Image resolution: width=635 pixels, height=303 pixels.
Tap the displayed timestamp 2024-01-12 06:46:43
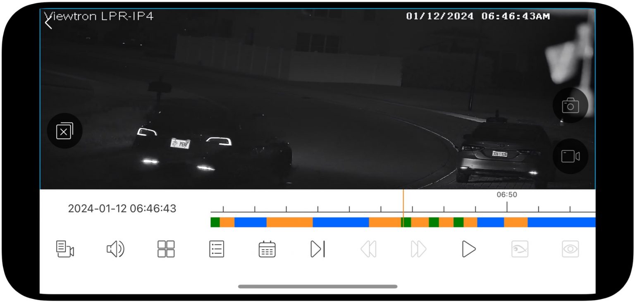click(x=122, y=209)
